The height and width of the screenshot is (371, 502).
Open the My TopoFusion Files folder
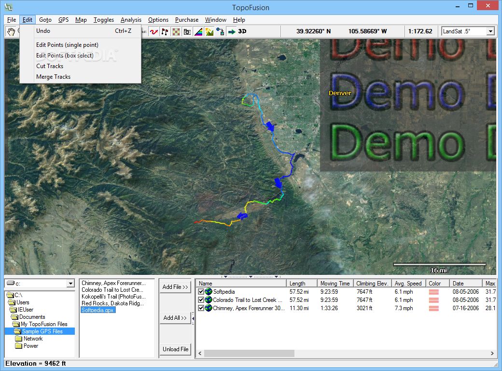(41, 324)
